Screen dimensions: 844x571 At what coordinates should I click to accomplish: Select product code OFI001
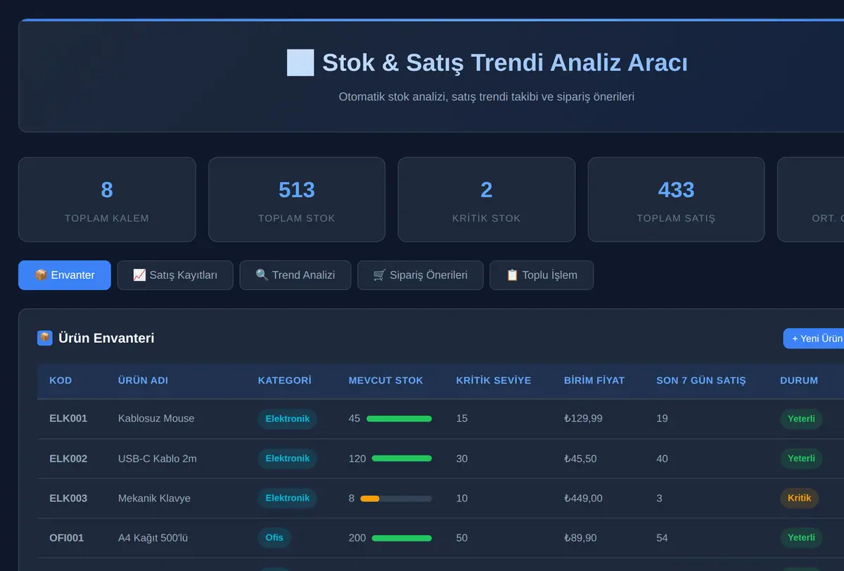coord(67,538)
